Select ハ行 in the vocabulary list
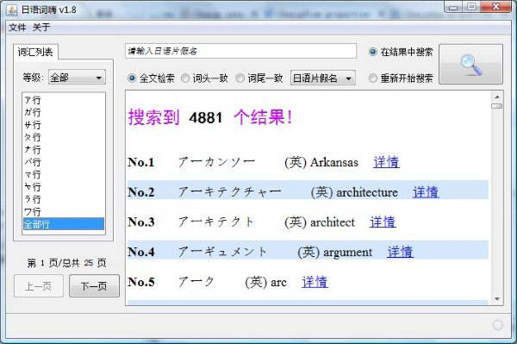 64,162
